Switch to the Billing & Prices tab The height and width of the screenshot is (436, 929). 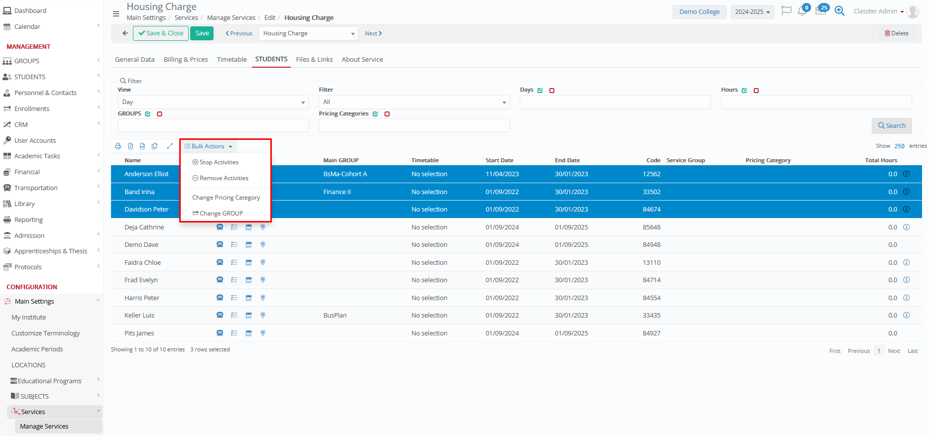pos(186,60)
